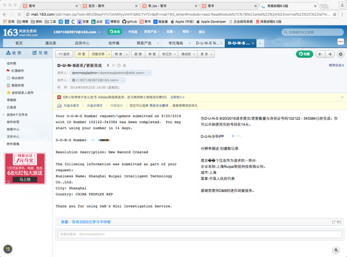Screen dimensions: 347x257
Task: Click 只显示译文 show translation only option
Action: point(95,105)
